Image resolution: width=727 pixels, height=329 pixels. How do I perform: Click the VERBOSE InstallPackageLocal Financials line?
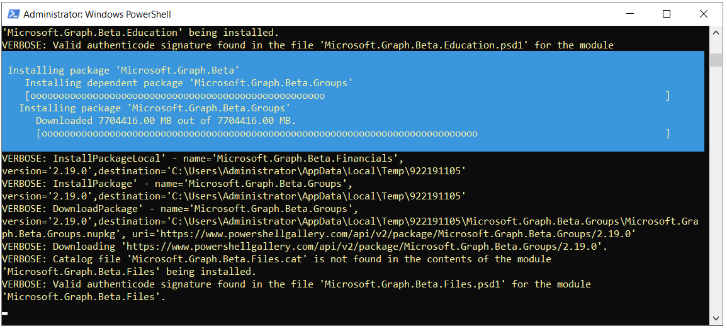tap(202, 159)
